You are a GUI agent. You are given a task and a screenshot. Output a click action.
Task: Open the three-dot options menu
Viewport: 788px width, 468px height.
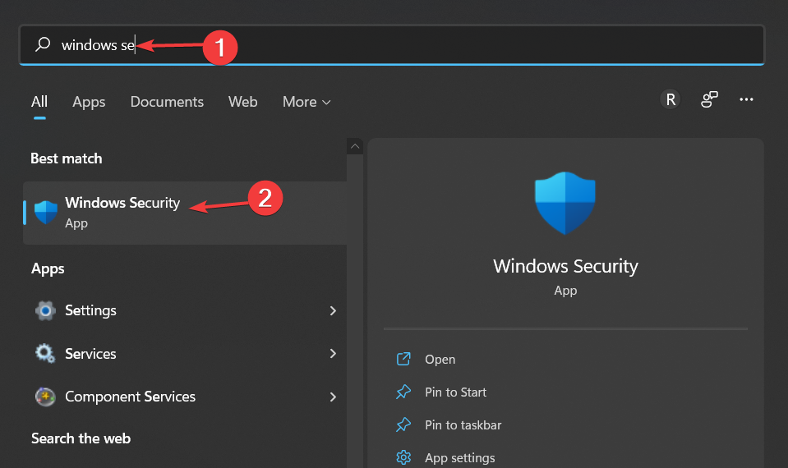746,99
